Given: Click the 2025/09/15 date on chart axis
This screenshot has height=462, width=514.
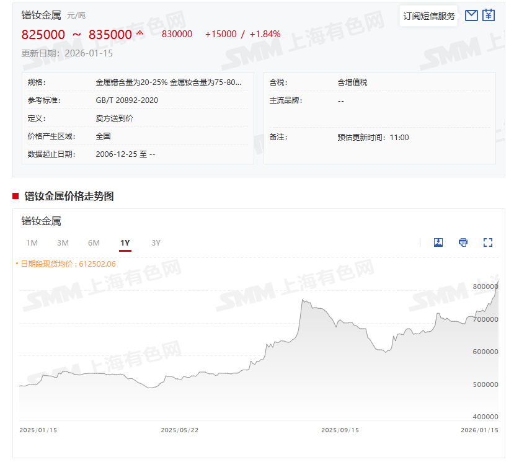Looking at the screenshot, I should click(340, 430).
